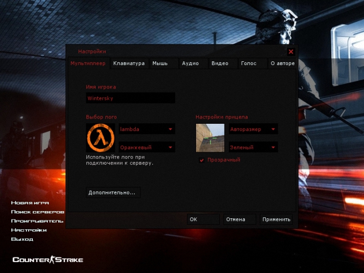
Task: Open the Видео settings tab
Action: 223,63
